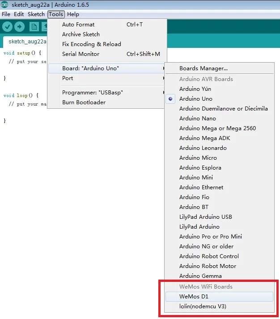Click the Verify checkmark toolbar button
Image resolution: width=280 pixels, height=319 pixels.
[x=8, y=27]
